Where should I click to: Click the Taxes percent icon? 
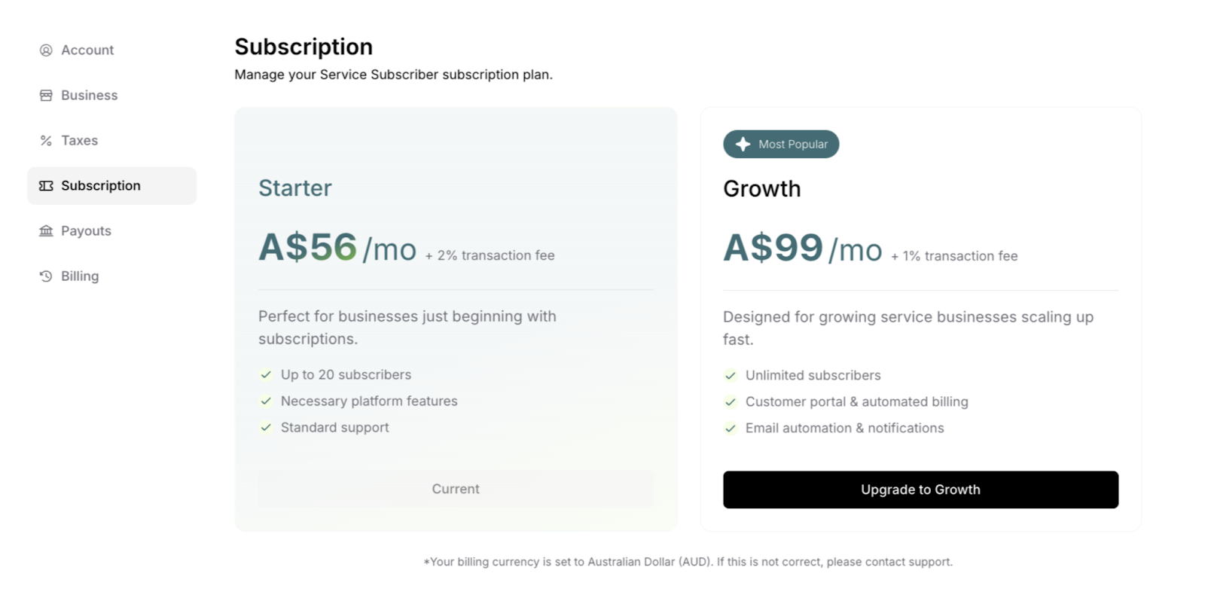pos(46,141)
